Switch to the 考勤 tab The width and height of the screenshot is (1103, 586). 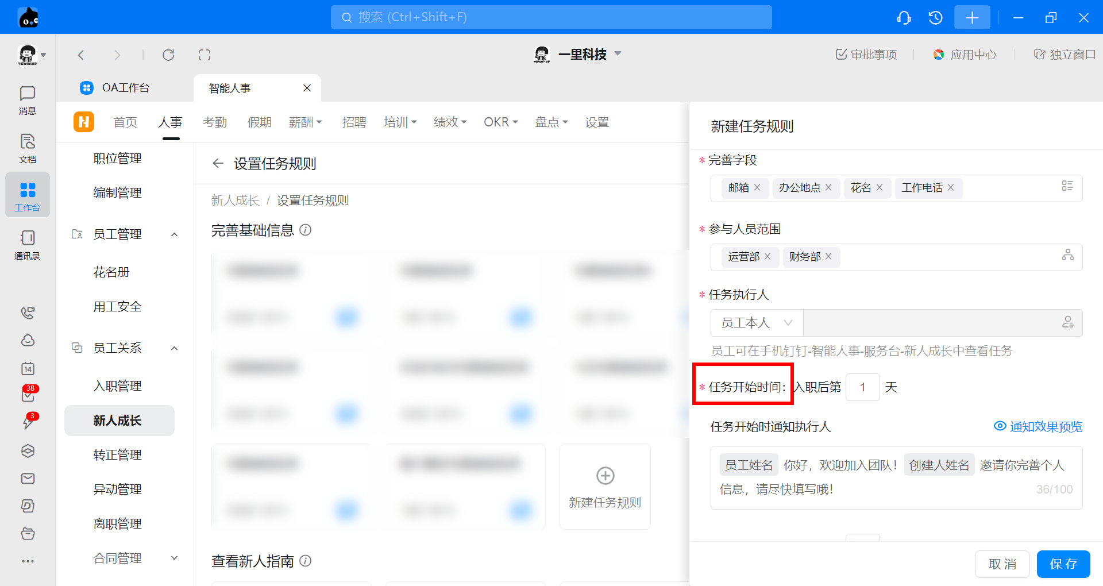point(215,122)
